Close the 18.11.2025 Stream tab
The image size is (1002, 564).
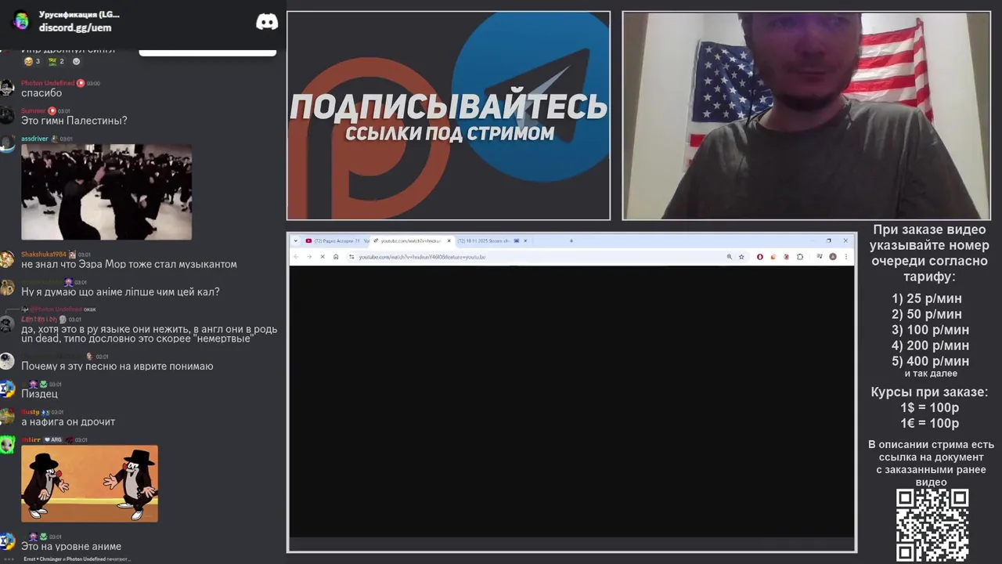(x=525, y=240)
